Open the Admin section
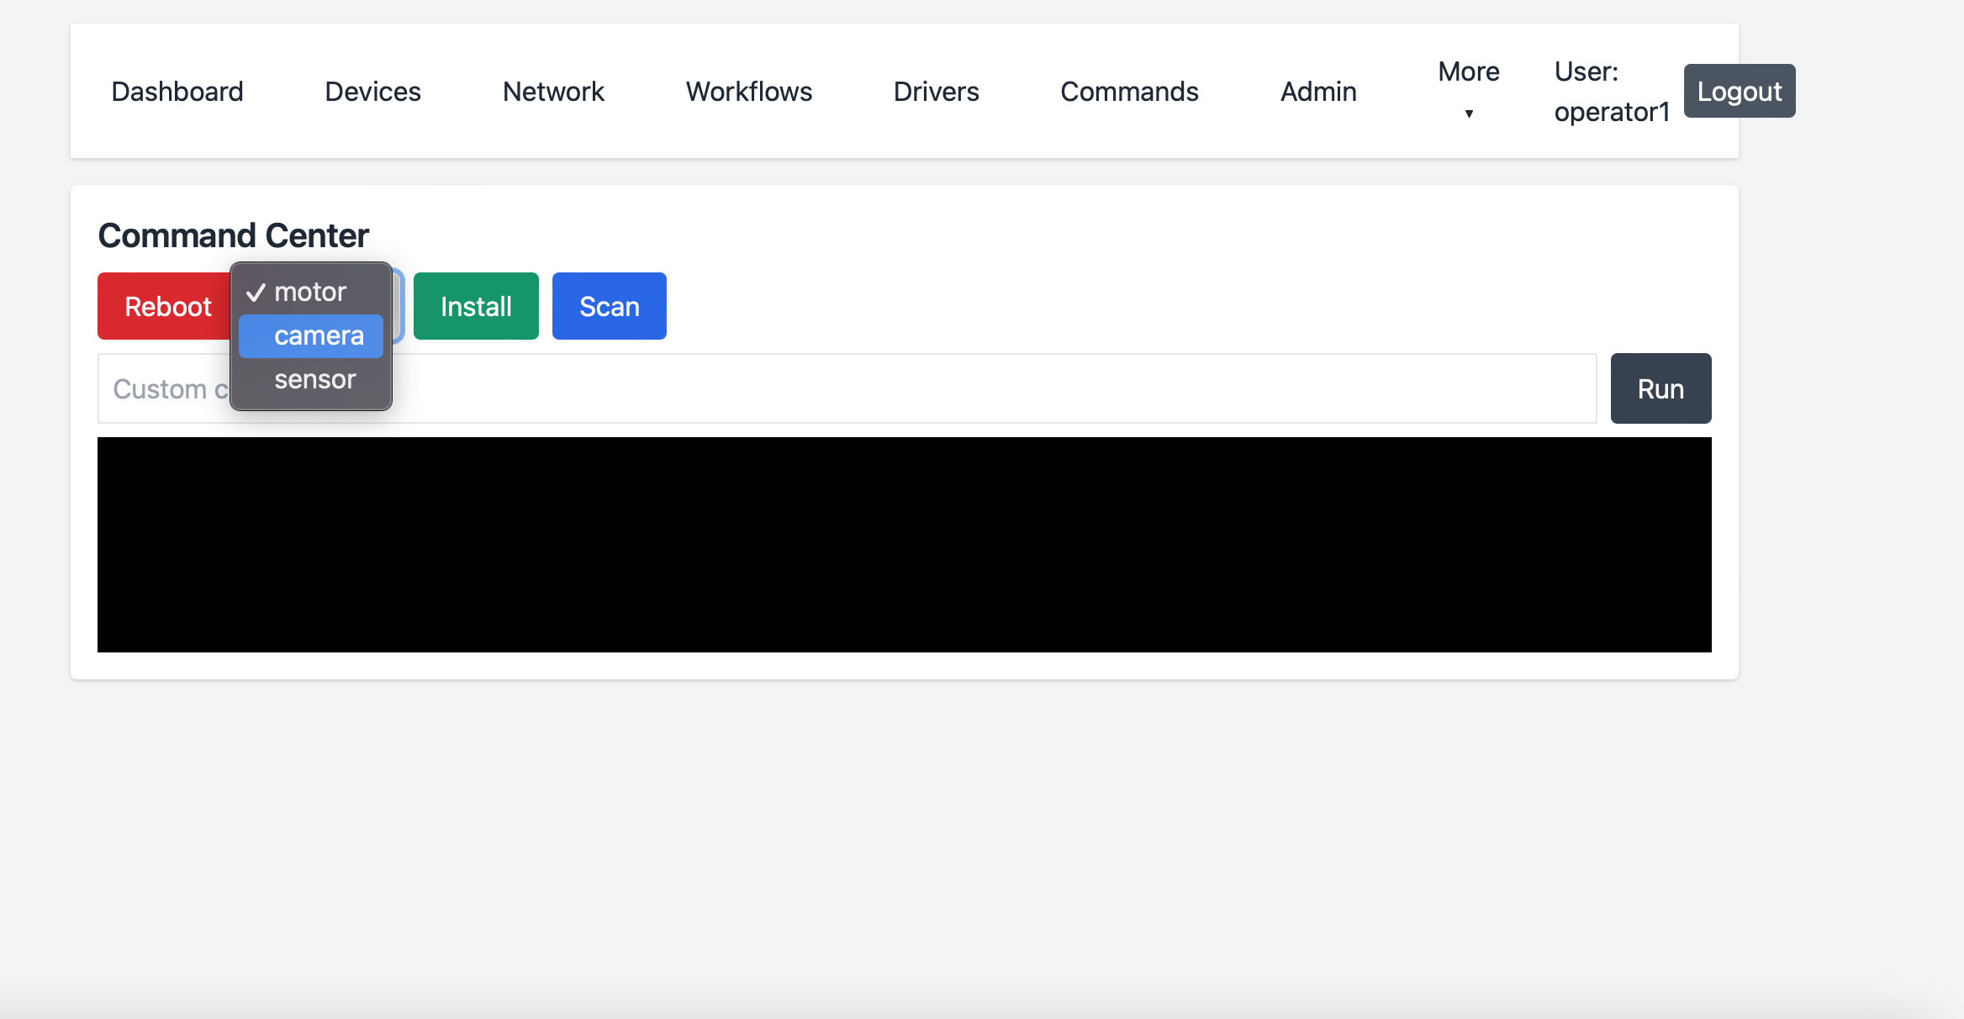 tap(1318, 91)
